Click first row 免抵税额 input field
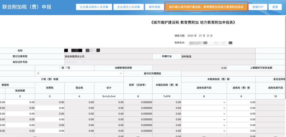286x137 pixels. pyautogui.click(x=20, y=102)
